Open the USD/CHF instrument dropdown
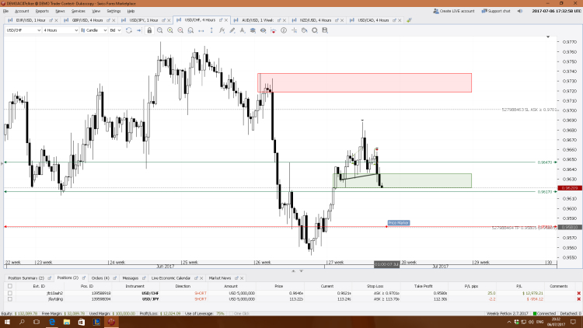Viewport: 583px width, 328px height. coord(23,30)
